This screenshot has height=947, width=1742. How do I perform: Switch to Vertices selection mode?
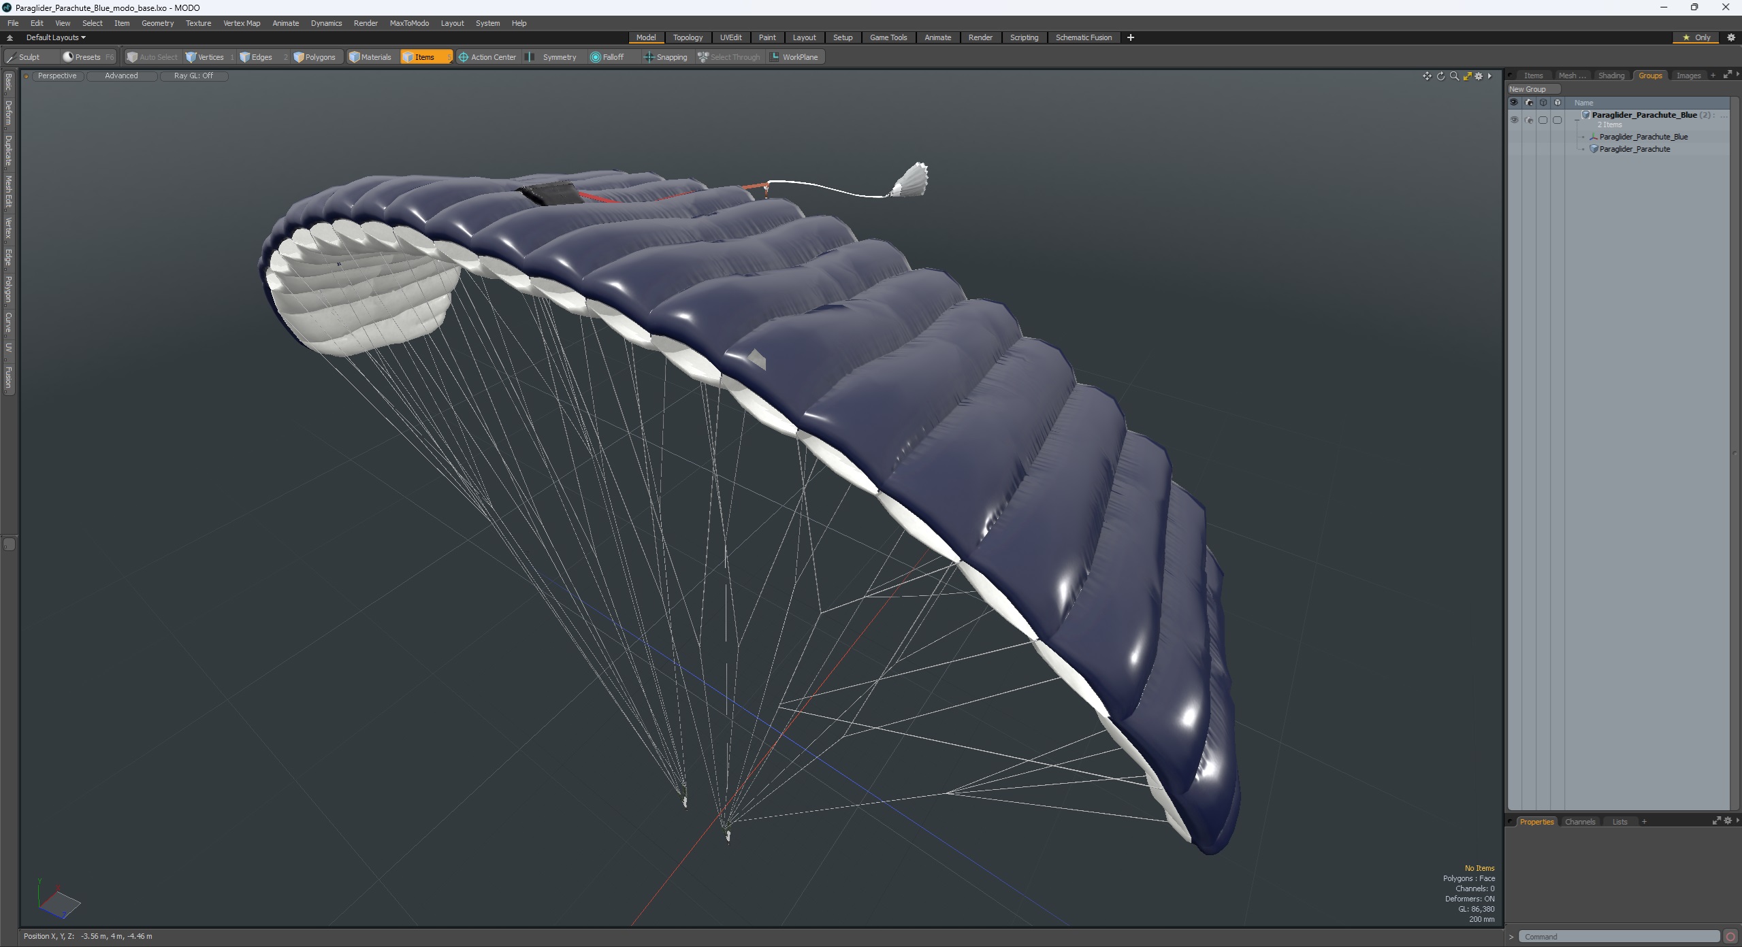209,57
